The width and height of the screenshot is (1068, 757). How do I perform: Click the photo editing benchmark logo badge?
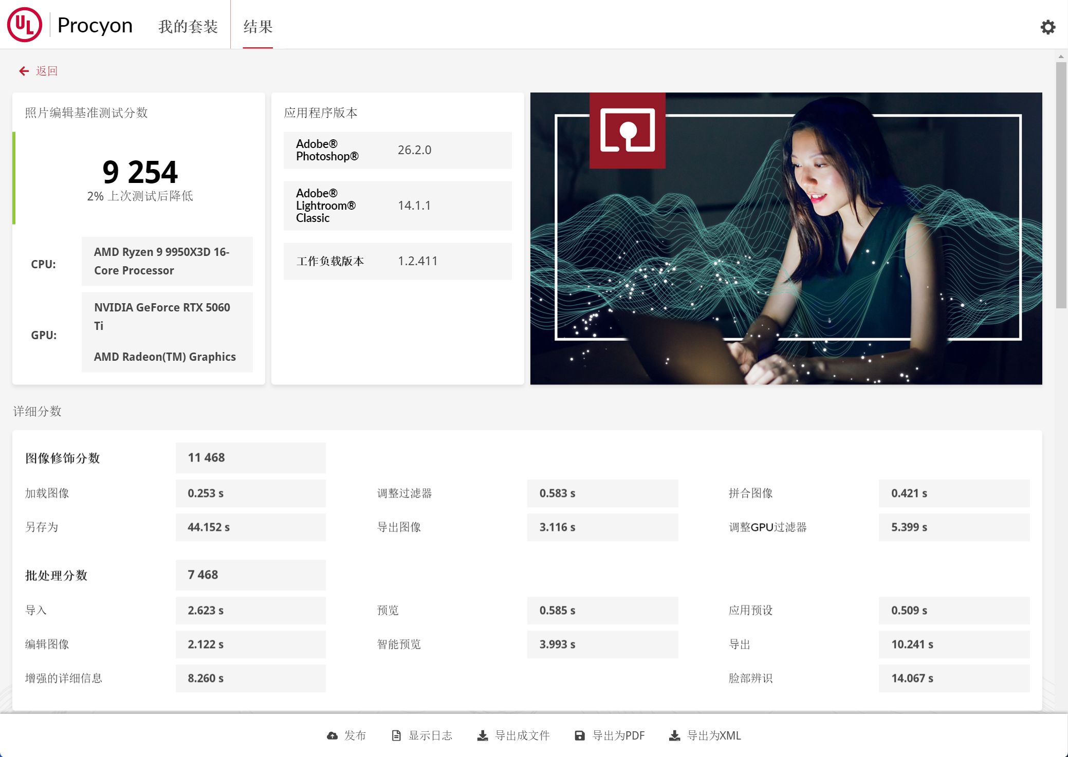(627, 131)
